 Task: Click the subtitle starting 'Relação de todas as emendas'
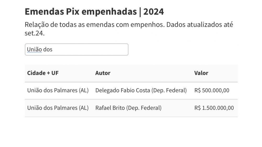tap(129, 29)
